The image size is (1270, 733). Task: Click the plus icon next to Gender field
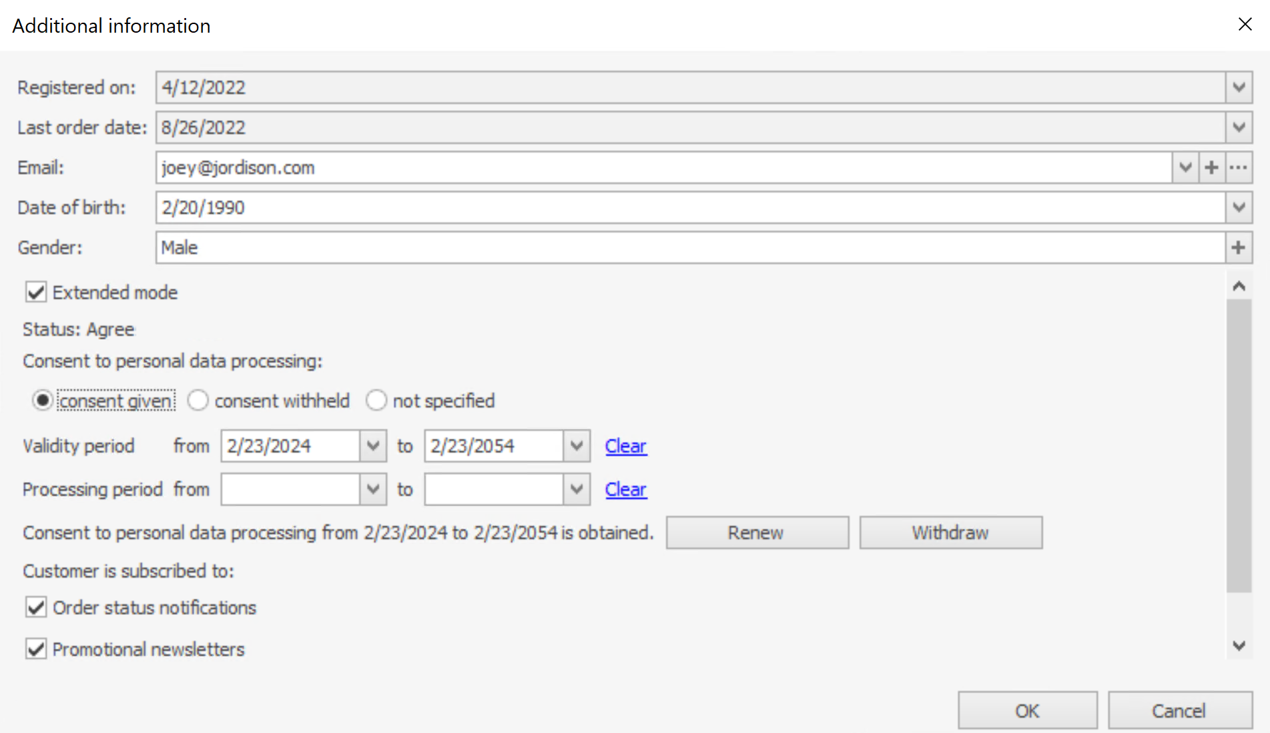pos(1239,247)
